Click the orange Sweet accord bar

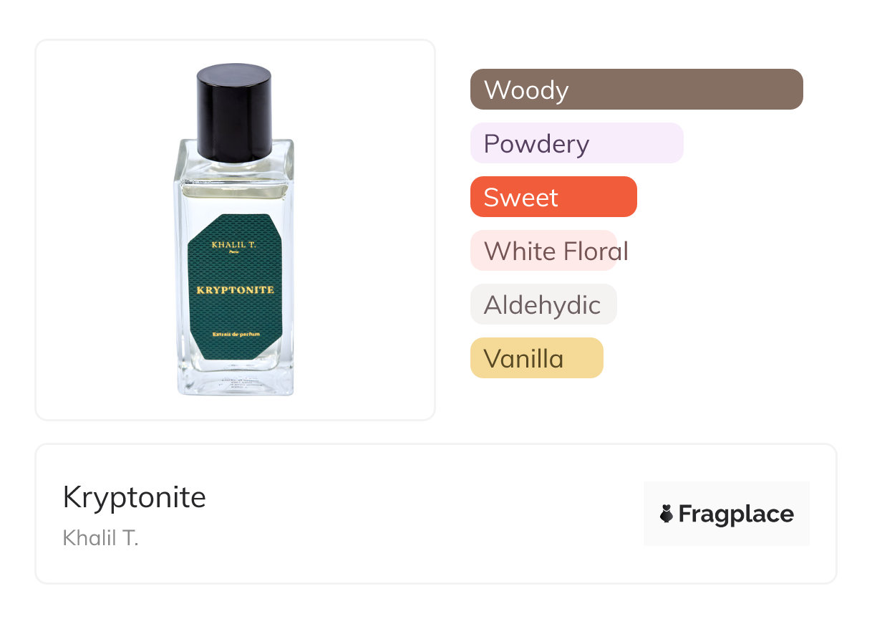point(553,197)
